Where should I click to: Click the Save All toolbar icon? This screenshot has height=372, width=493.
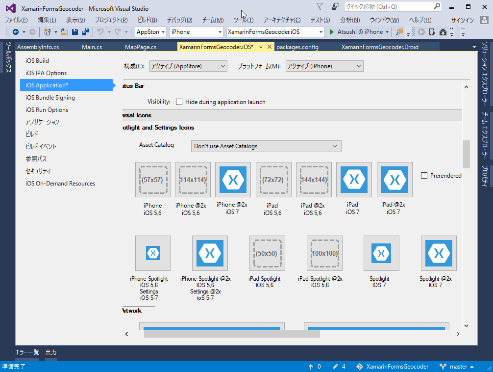[x=86, y=32]
